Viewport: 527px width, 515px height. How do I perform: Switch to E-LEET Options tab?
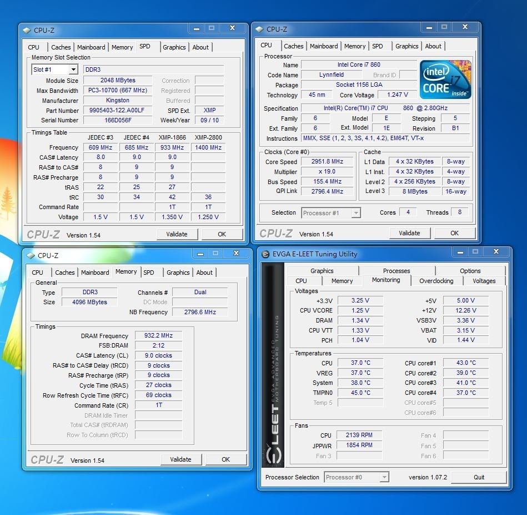pyautogui.click(x=470, y=271)
